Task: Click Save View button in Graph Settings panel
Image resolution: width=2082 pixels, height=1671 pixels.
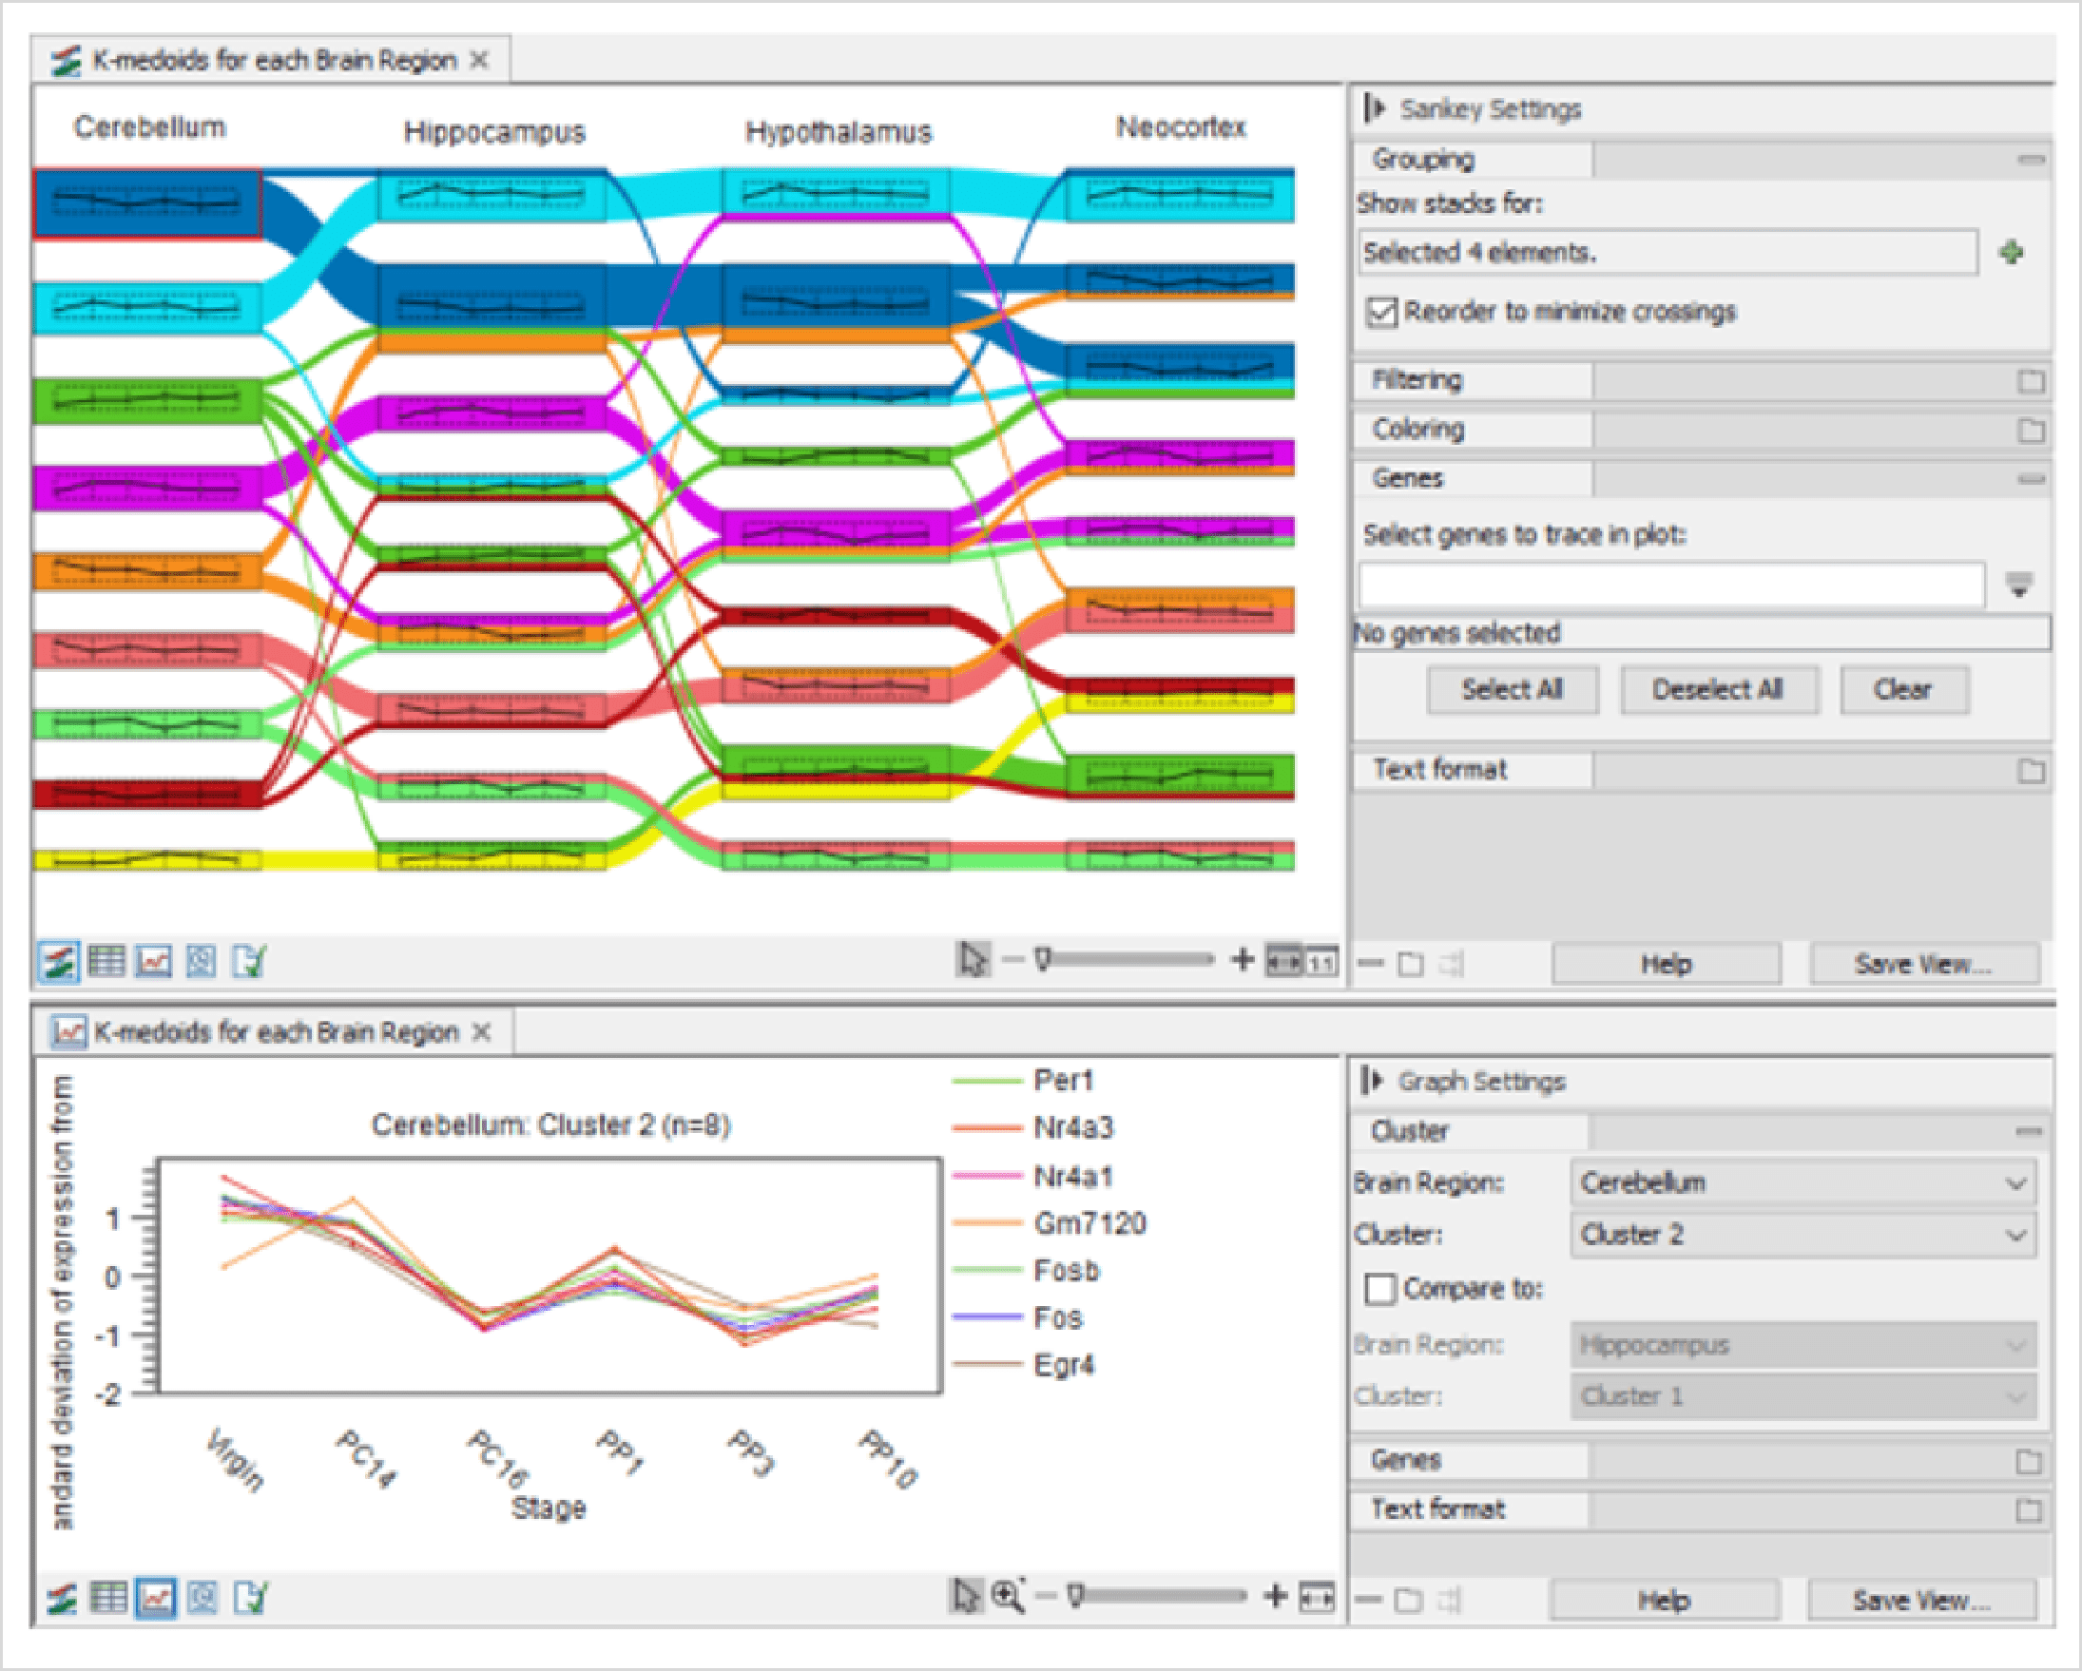Action: [1921, 1600]
